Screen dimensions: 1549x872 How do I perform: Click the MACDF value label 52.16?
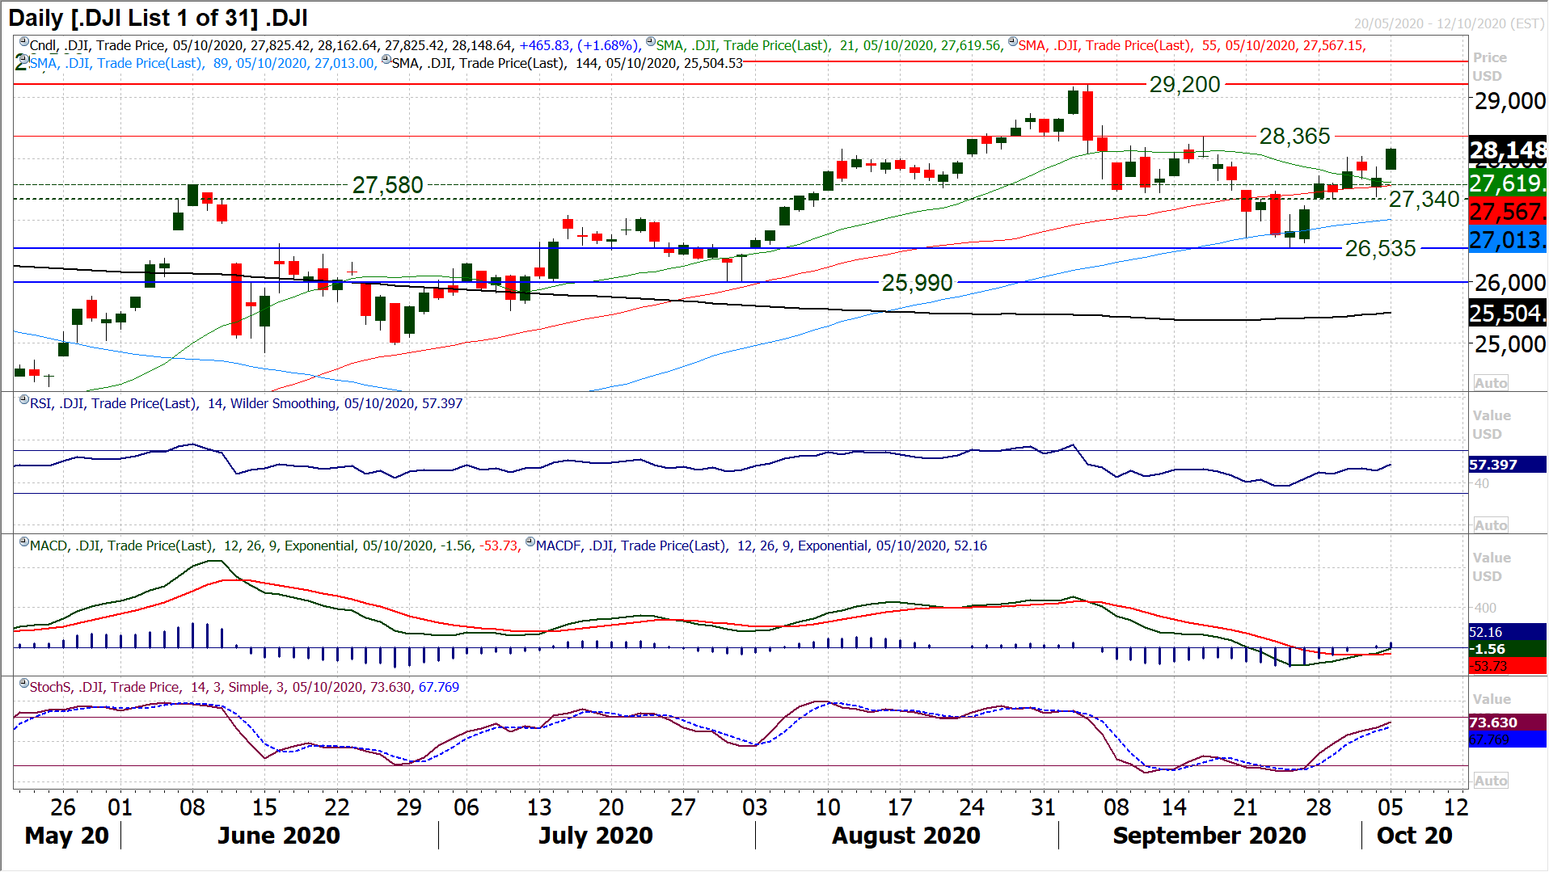pos(1507,632)
